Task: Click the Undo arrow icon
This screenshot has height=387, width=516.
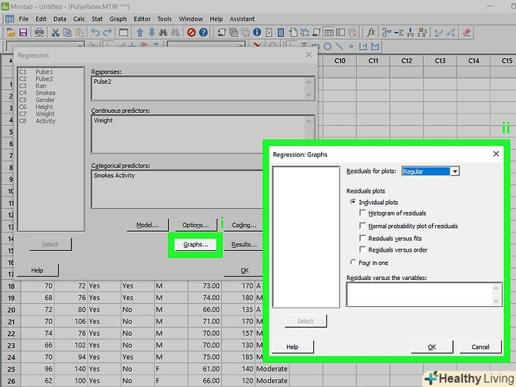Action: pyautogui.click(x=95, y=33)
